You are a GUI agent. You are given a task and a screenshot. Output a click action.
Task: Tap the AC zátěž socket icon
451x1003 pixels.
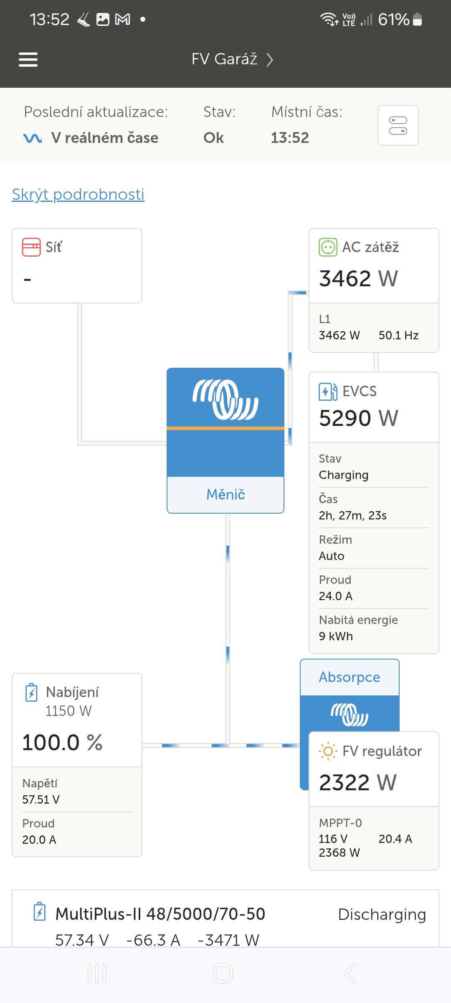(x=328, y=247)
